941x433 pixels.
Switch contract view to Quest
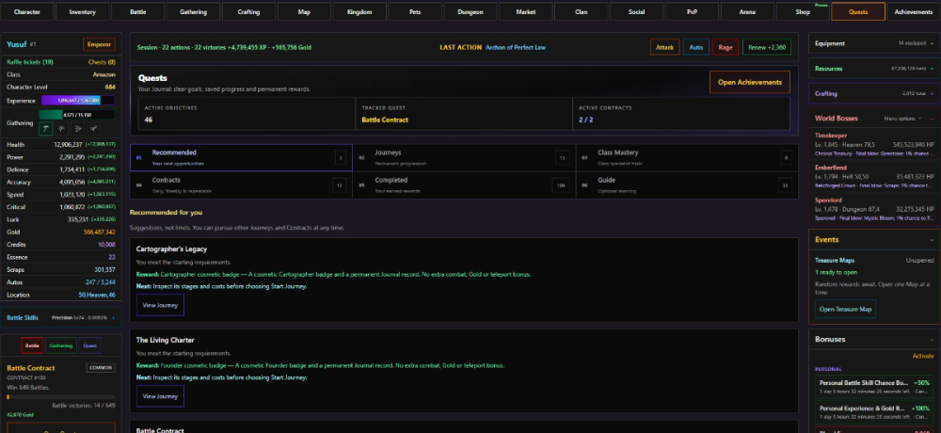click(89, 345)
